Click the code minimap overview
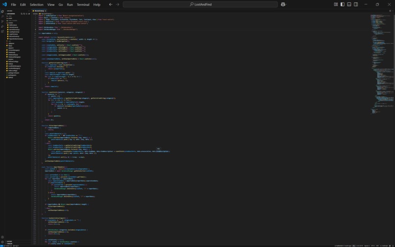The height and width of the screenshot is (247, 395). [x=382, y=63]
